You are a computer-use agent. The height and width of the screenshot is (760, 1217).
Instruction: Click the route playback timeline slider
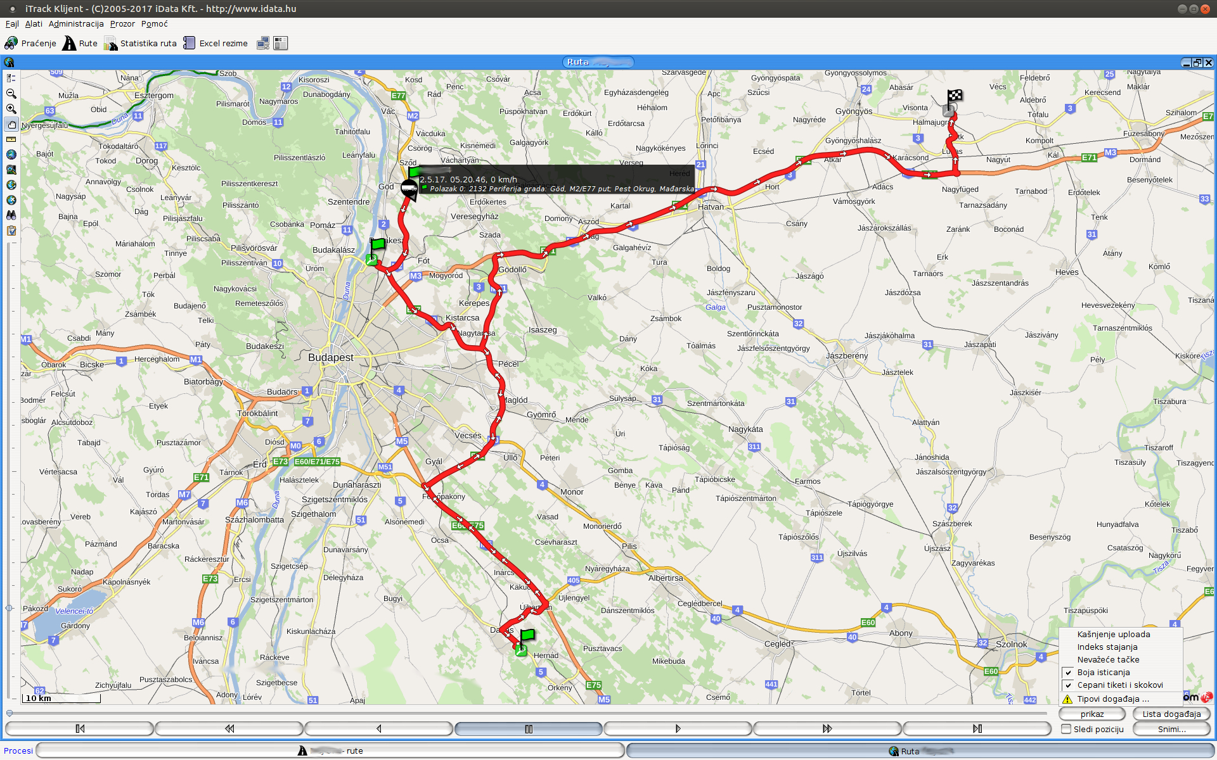(x=526, y=713)
